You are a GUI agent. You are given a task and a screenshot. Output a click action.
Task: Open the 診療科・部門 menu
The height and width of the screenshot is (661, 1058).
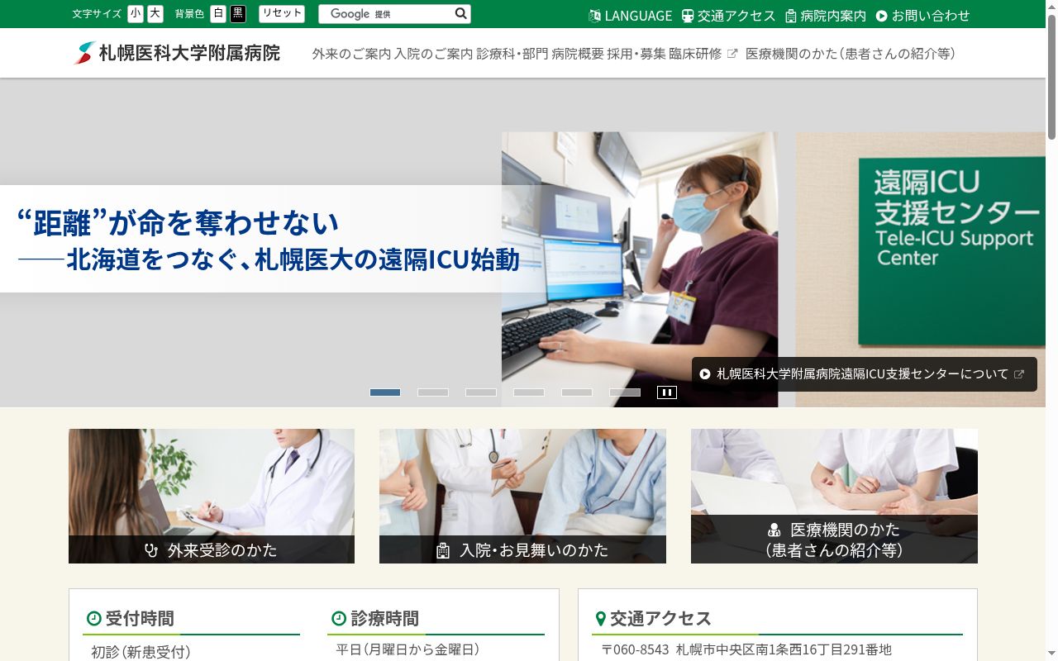(512, 54)
